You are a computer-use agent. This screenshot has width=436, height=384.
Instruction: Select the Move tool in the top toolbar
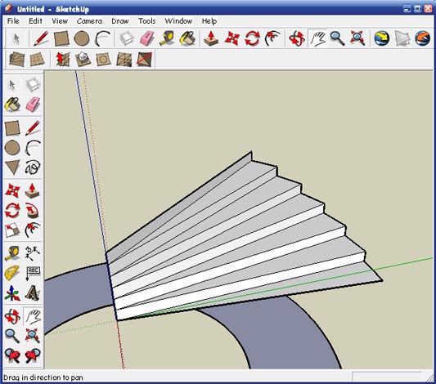point(231,38)
